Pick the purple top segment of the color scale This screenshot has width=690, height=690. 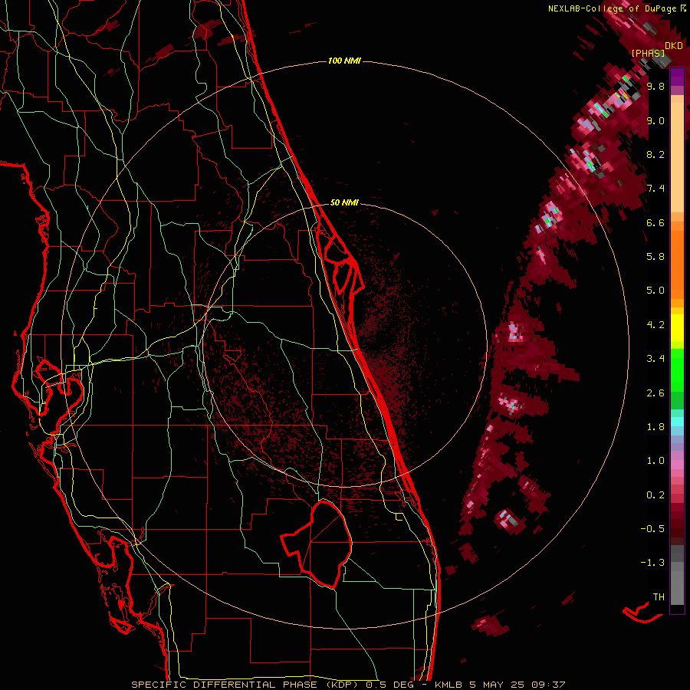click(x=677, y=77)
